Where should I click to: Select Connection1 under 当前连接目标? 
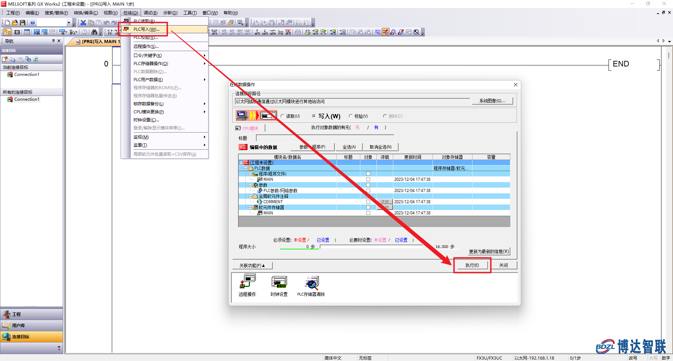pos(27,75)
